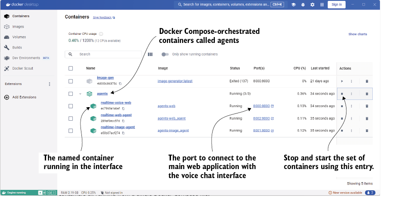Open the agents stack name link
Image resolution: width=408 pixels, height=198 pixels.
point(102,94)
